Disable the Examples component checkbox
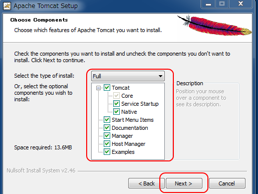Viewport: 258px width, 194px height. pos(107,152)
